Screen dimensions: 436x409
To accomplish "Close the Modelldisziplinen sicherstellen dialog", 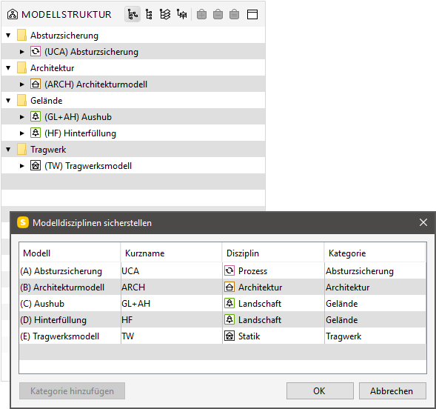I will tap(423, 222).
